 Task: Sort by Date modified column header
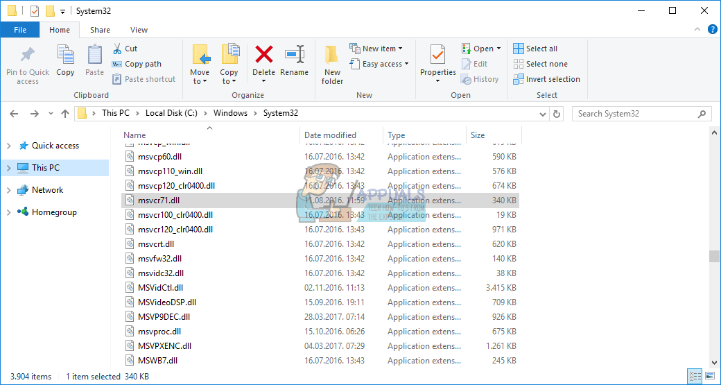pyautogui.click(x=330, y=135)
